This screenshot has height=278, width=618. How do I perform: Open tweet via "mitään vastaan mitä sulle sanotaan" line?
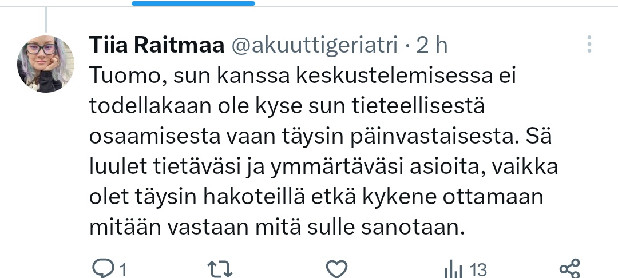(275, 227)
